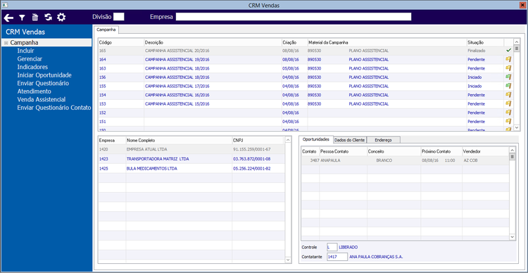Click the yellow flag on campaign 163

point(508,68)
